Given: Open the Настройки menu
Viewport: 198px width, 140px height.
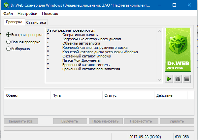Looking at the screenshot, I should (27, 14).
